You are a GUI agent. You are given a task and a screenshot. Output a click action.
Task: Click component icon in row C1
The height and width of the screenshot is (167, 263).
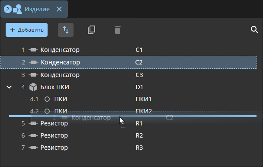[x=33, y=50]
